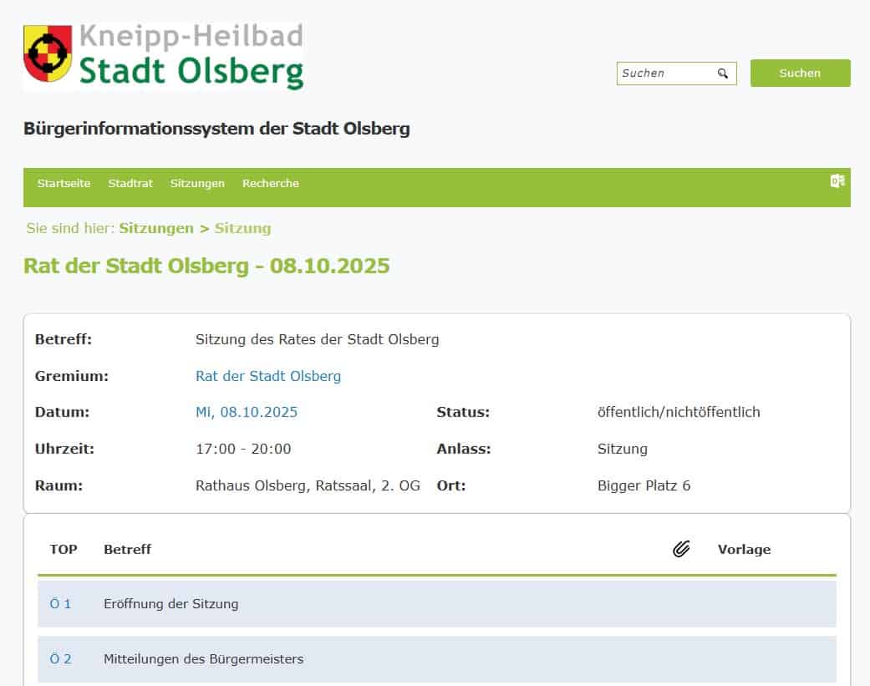870x686 pixels.
Task: Open agenda item Ö 1 link
Action: coord(60,603)
